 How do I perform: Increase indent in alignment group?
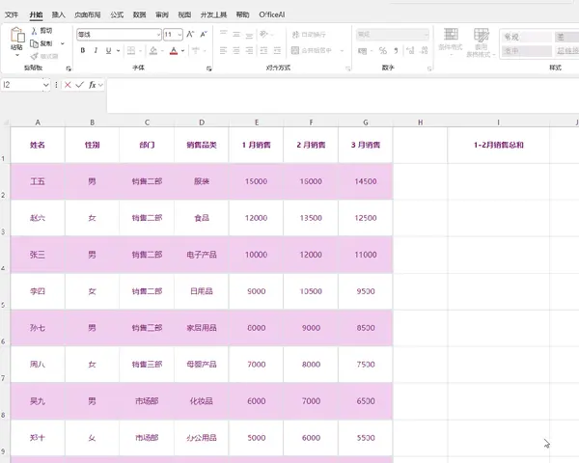click(x=277, y=50)
